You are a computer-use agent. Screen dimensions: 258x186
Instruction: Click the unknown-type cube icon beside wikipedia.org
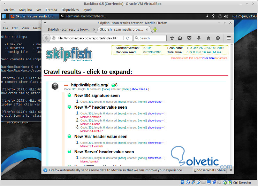[55, 86]
